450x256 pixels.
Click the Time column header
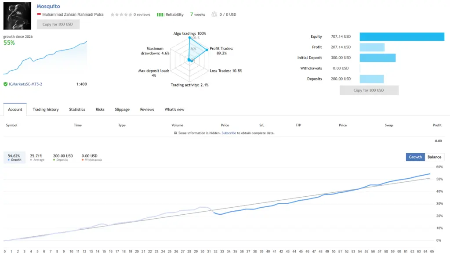[78, 125]
